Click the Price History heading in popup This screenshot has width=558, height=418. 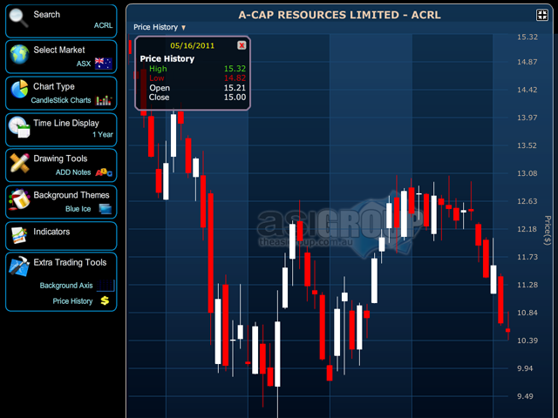(167, 58)
